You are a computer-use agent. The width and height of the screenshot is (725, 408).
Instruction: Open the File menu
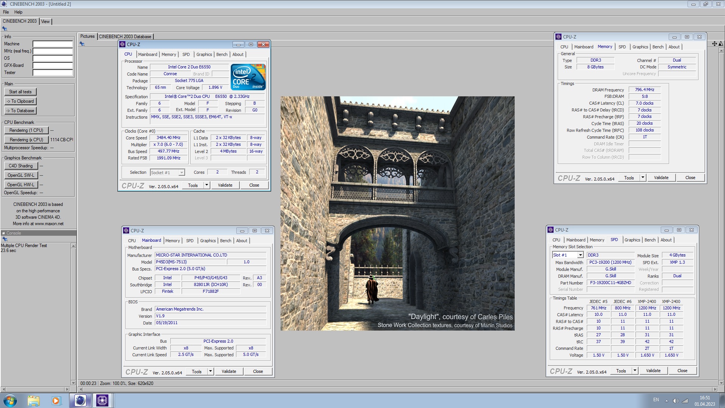[6, 12]
